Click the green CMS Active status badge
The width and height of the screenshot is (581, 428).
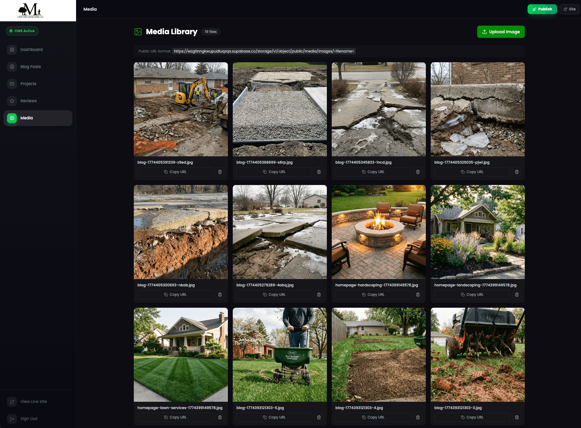[x=22, y=31]
